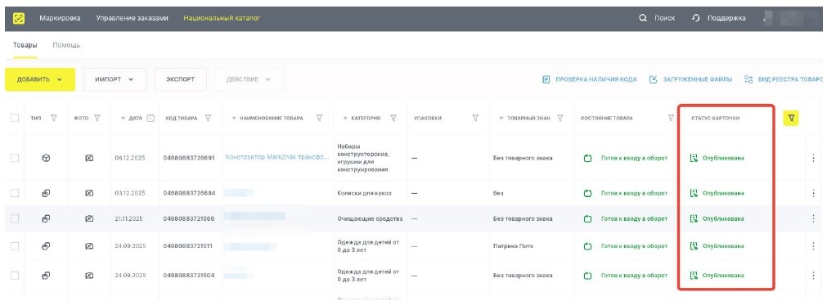Viewport: 827px width, 301px height.
Task: Expand the Импорт dropdown
Action: click(115, 79)
